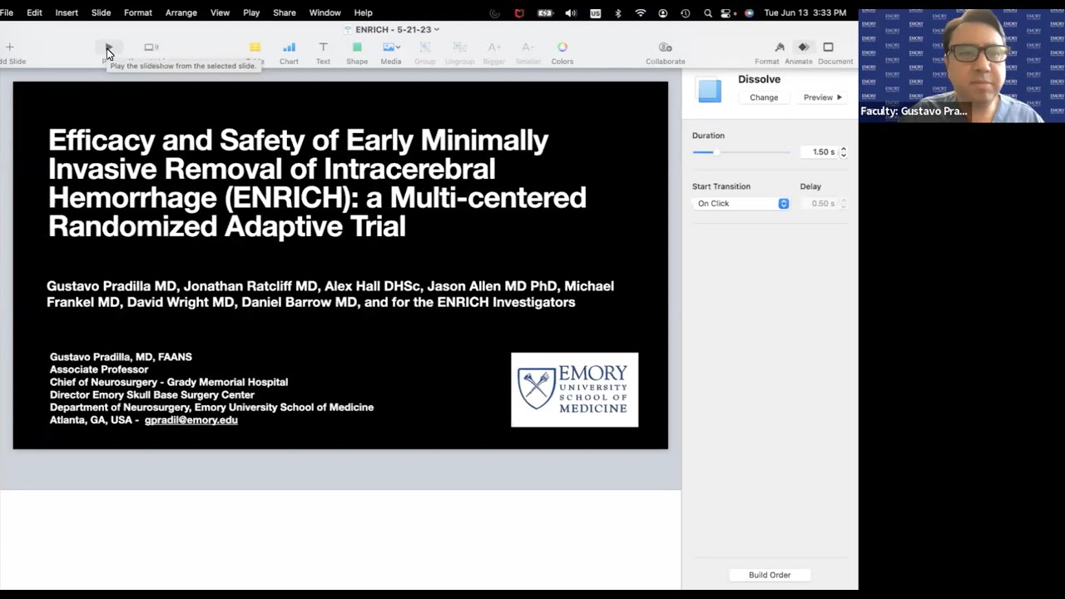The image size is (1065, 599).
Task: Click the US input source icon
Action: (x=596, y=12)
